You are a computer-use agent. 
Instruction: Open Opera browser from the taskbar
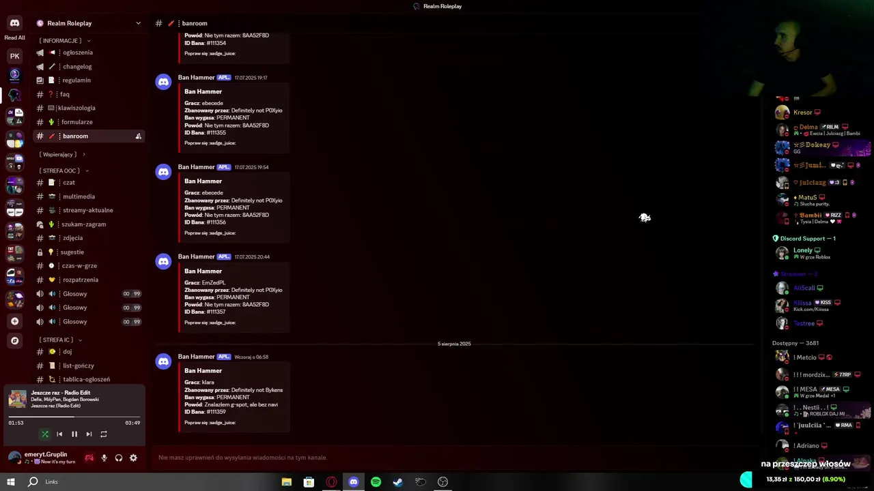[331, 482]
